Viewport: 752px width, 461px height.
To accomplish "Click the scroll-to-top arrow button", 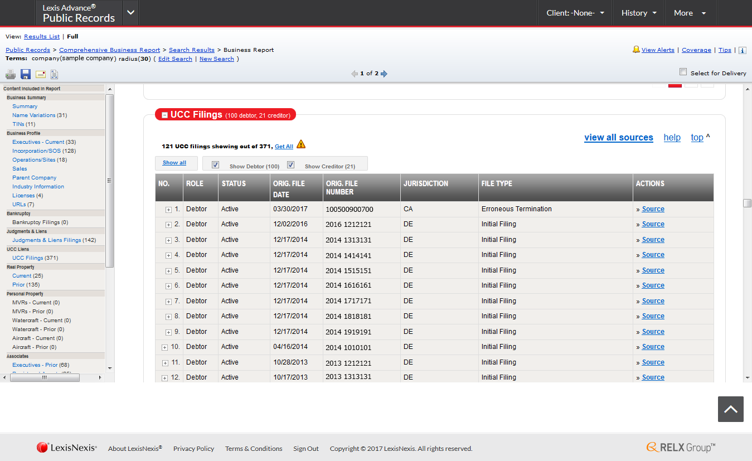I will point(730,409).
